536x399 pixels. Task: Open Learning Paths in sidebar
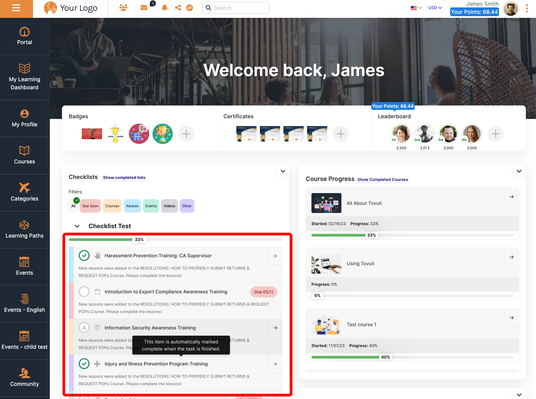point(25,229)
